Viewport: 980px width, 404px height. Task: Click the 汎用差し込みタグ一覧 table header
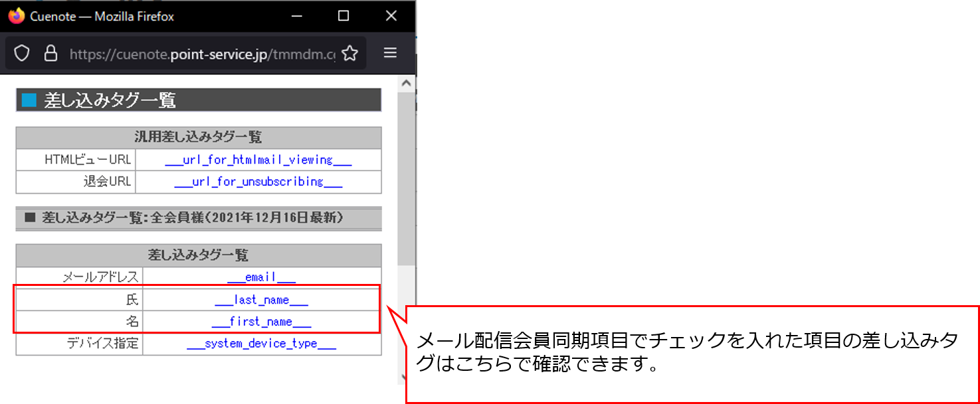click(198, 137)
